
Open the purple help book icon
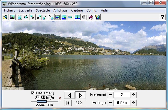(91, 17)
